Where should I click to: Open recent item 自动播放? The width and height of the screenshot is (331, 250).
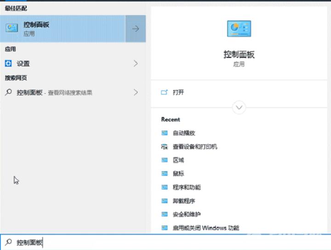click(184, 133)
